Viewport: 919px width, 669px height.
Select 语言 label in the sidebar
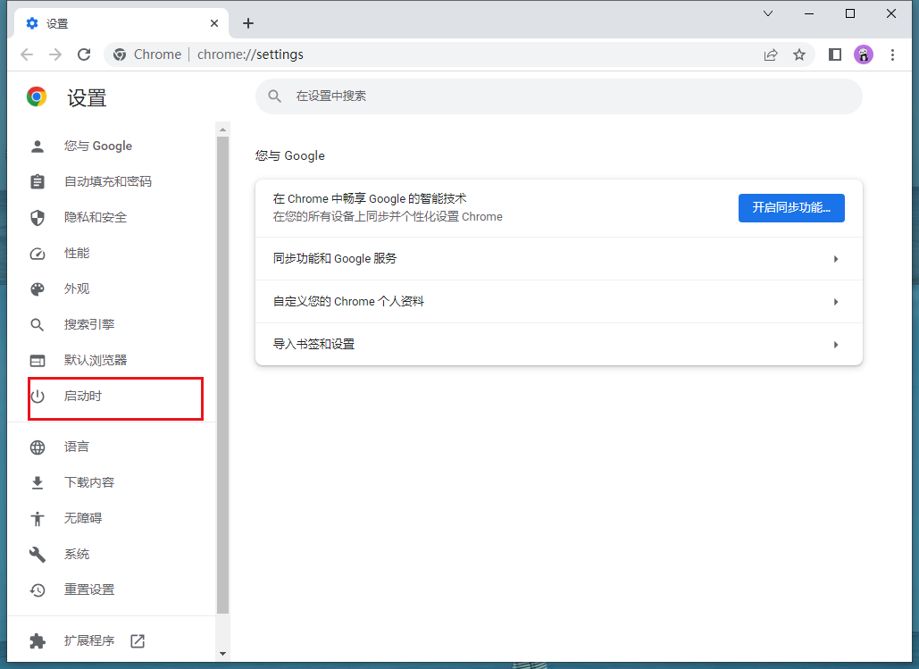[76, 447]
